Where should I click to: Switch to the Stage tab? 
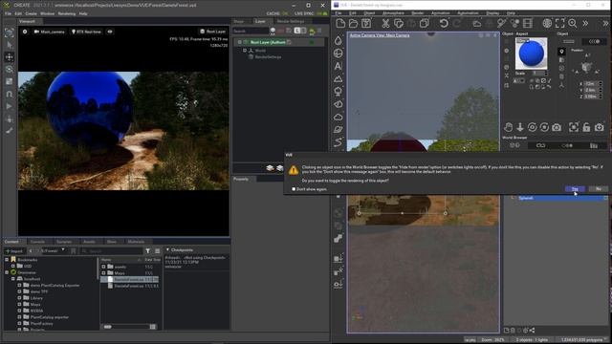point(239,21)
